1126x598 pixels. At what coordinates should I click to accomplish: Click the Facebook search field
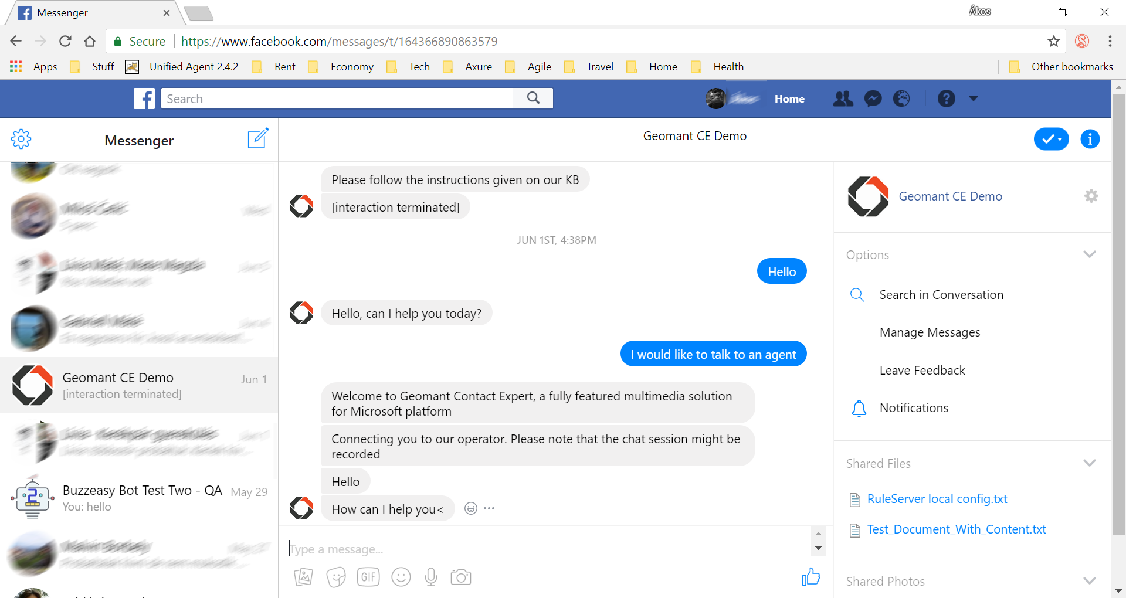(337, 98)
